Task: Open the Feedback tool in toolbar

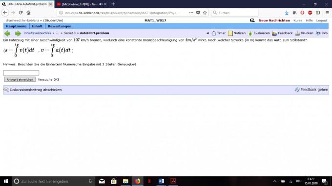Action: 282,33
